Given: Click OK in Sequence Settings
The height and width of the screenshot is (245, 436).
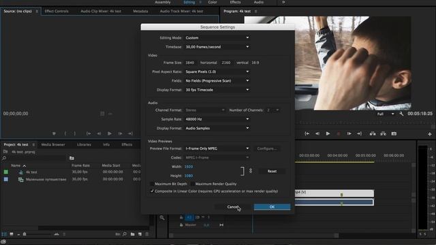Looking at the screenshot, I should [272, 207].
